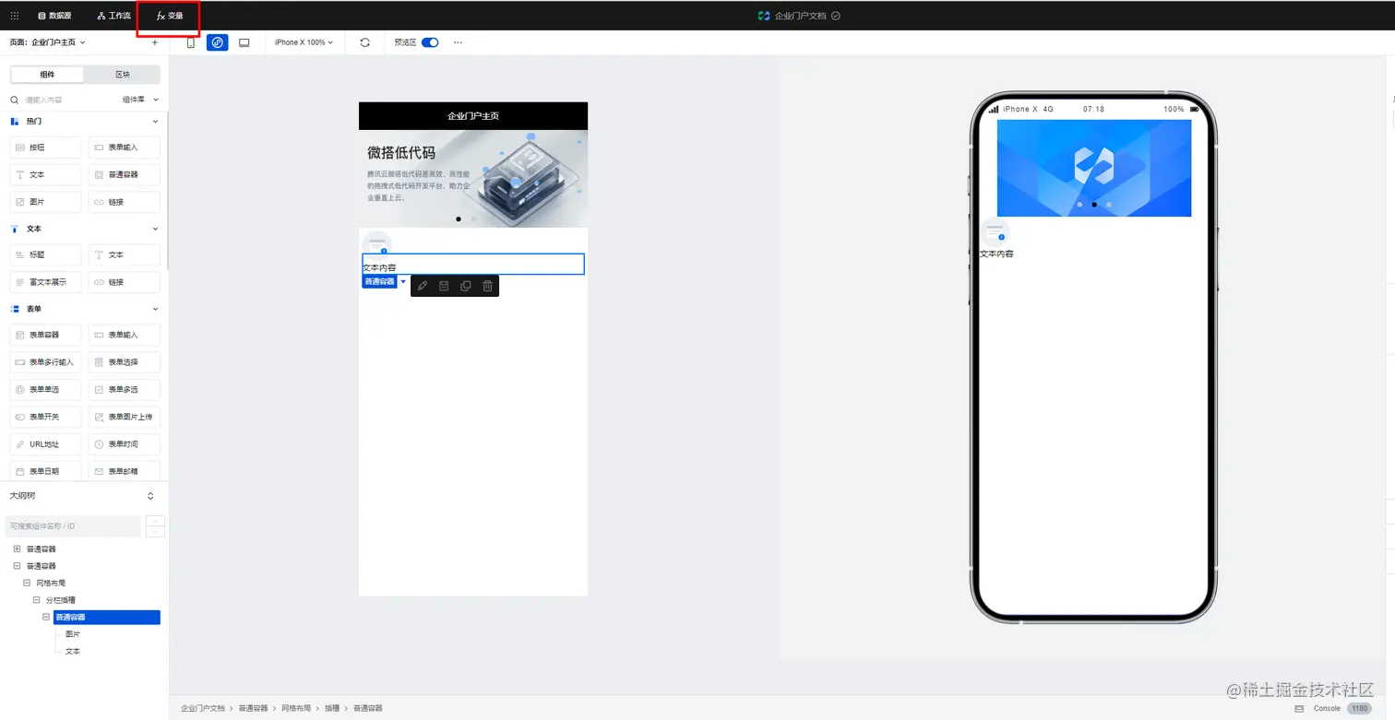This screenshot has height=720, width=1395.
Task: Click 插槽 in the bottom breadcrumb
Action: 332,708
